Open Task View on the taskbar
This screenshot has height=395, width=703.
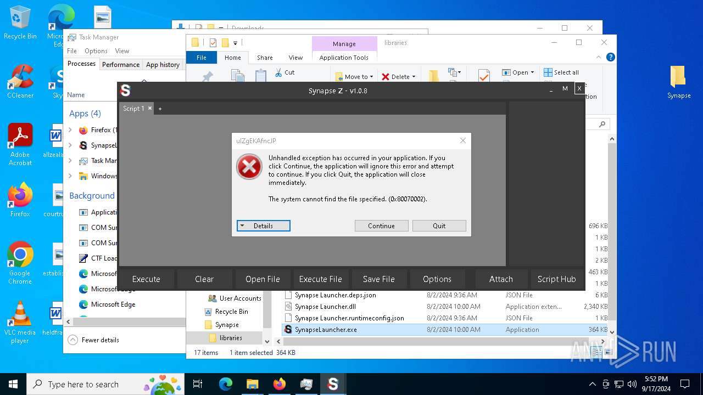198,384
